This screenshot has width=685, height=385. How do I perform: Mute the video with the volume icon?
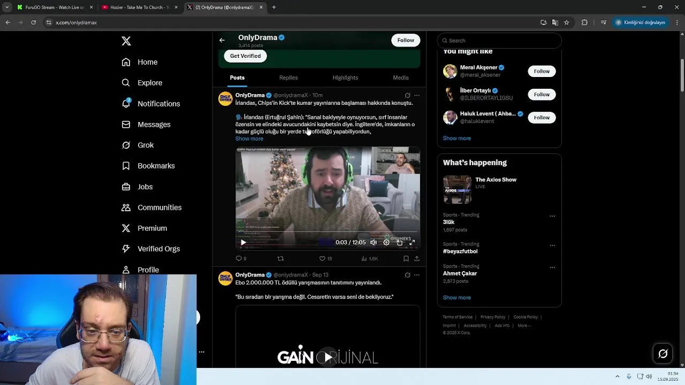click(374, 243)
